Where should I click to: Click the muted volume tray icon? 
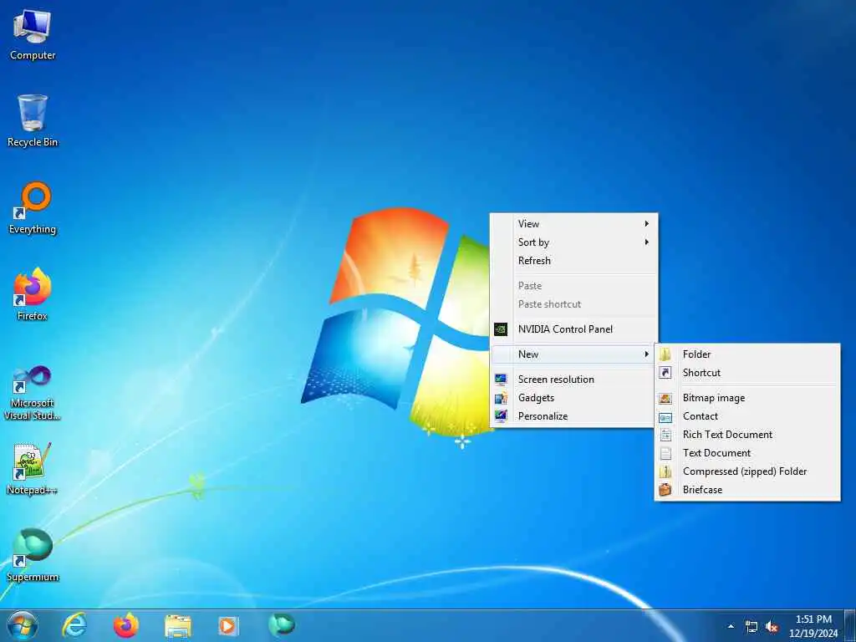(x=772, y=627)
